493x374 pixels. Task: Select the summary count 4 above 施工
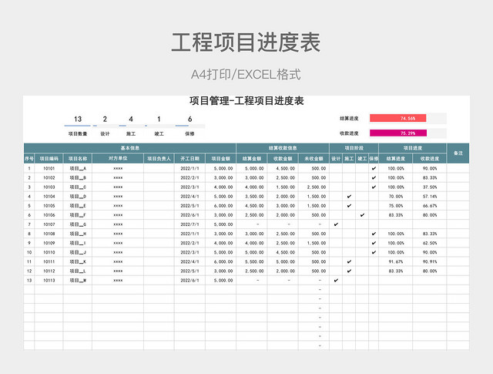coord(131,119)
